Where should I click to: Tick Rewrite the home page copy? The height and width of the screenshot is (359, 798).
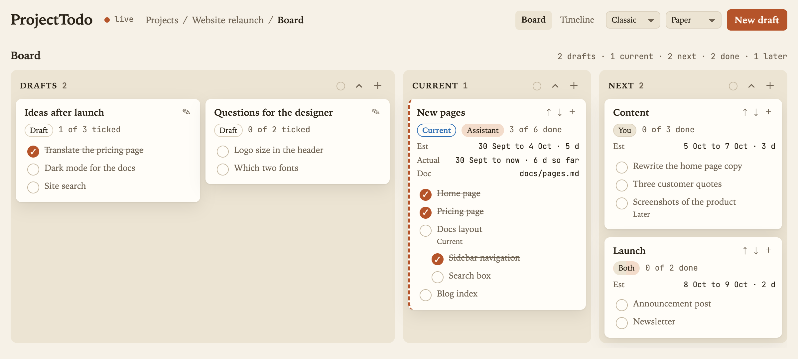[622, 167]
